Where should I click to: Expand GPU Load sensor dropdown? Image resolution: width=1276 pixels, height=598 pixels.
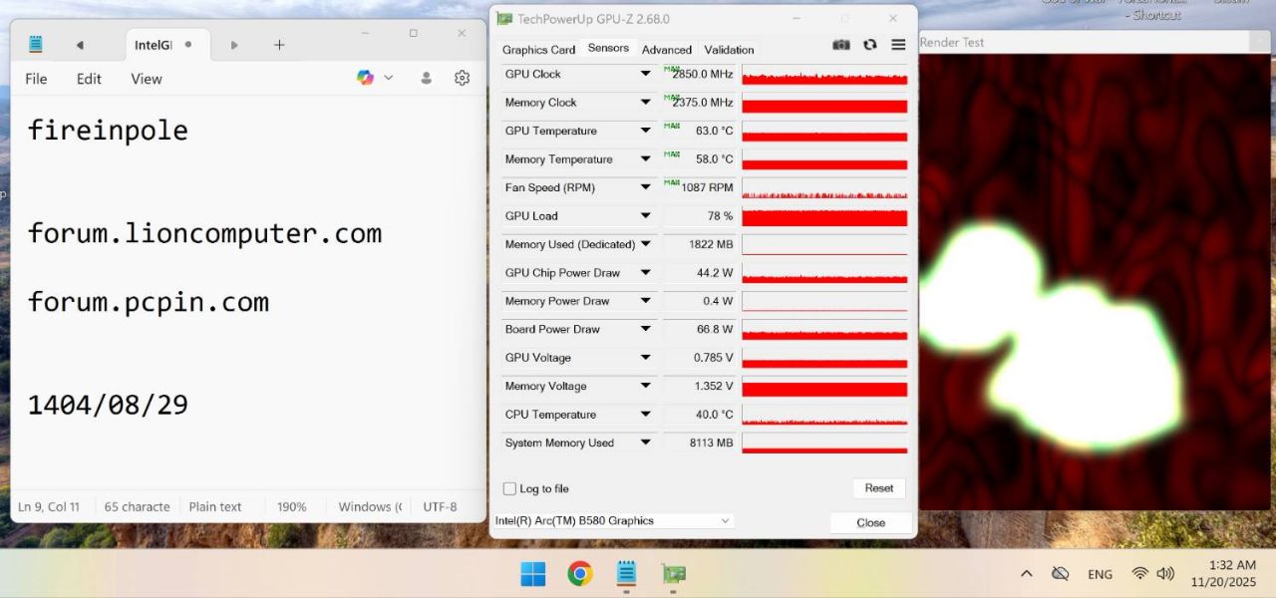coord(646,216)
